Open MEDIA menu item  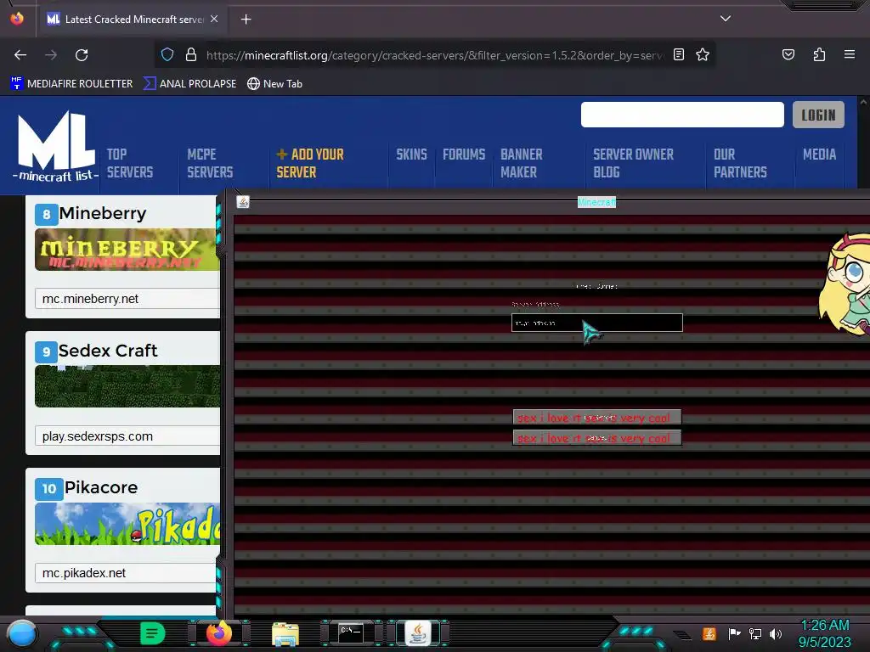[820, 155]
